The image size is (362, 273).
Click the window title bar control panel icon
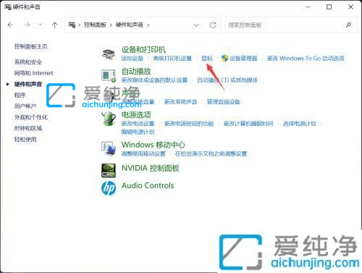(x=8, y=7)
